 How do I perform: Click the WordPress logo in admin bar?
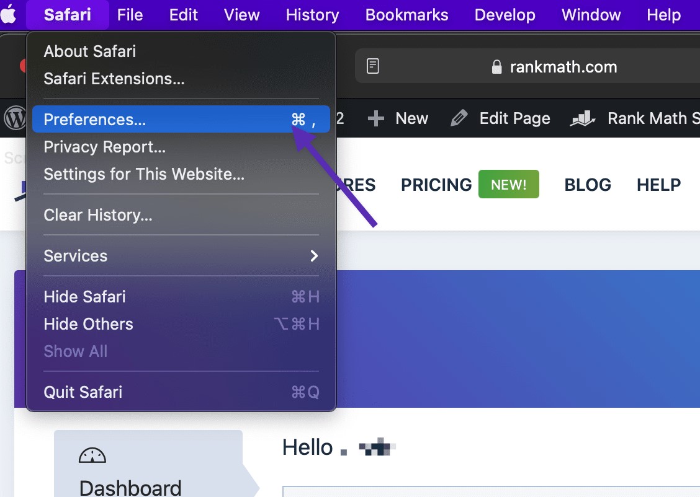pyautogui.click(x=15, y=118)
